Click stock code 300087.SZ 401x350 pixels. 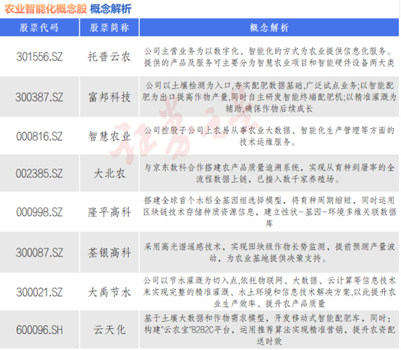pyautogui.click(x=39, y=252)
